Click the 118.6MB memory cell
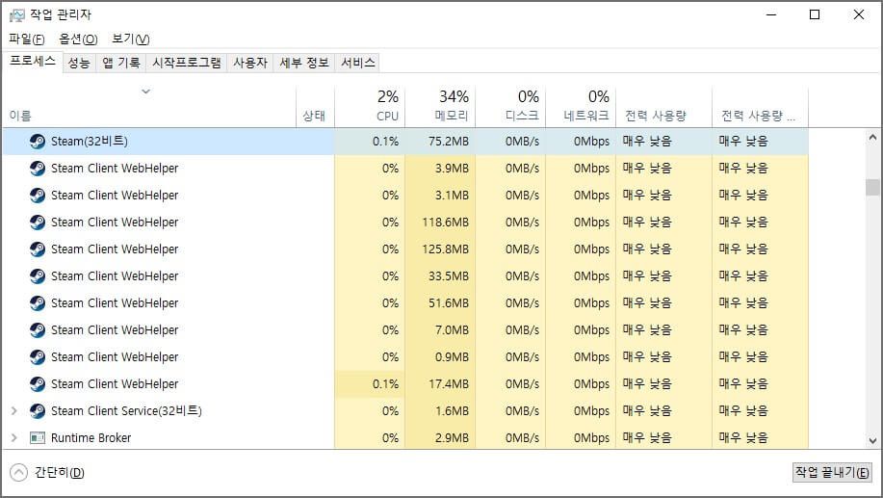 440,223
